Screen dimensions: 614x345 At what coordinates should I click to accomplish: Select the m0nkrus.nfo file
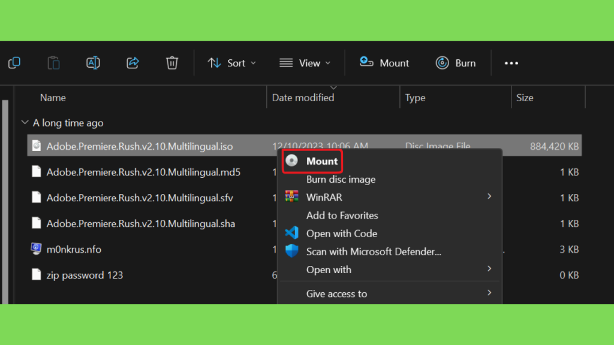(74, 250)
